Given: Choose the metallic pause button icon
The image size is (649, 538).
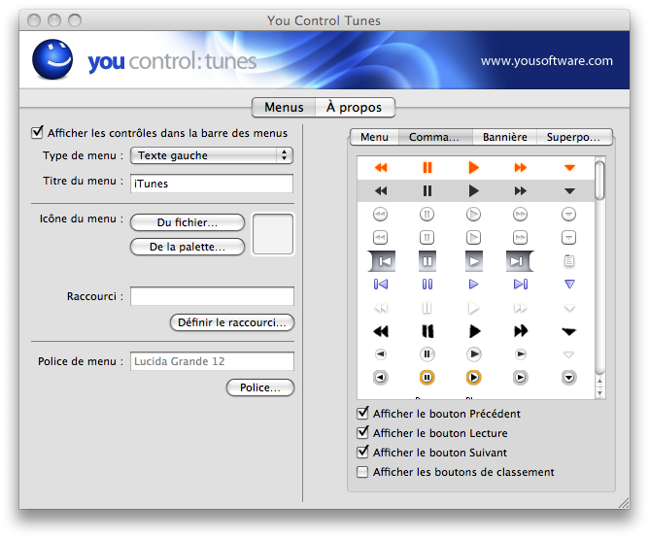Looking at the screenshot, I should pyautogui.click(x=427, y=261).
